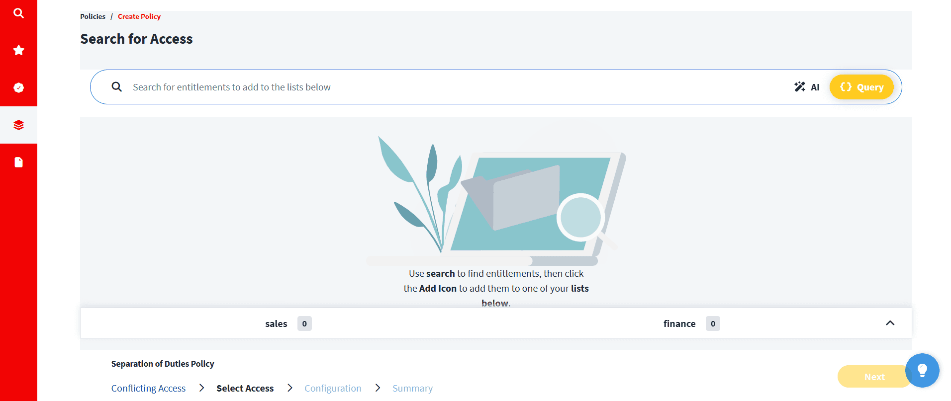Click the yellow Query button
This screenshot has height=401, width=951.
point(861,87)
